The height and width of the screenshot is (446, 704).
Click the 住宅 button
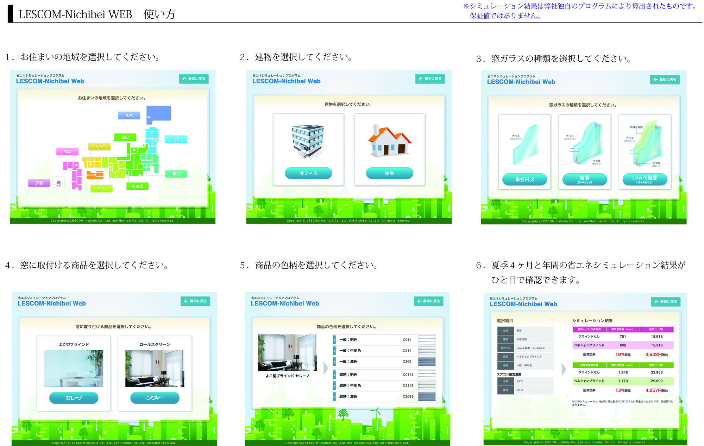pyautogui.click(x=389, y=173)
